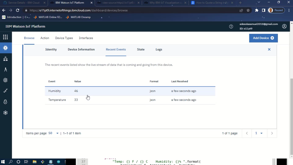Open the Apps compass icon in sidebar
Image resolution: width=293 pixels, height=165 pixels.
(5, 70)
